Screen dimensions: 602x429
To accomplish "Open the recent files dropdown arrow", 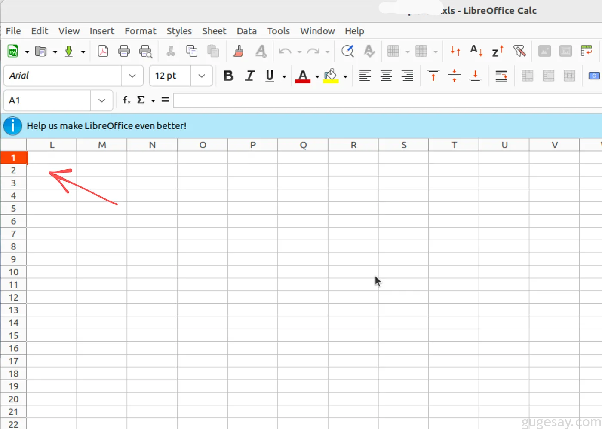I will [x=55, y=52].
